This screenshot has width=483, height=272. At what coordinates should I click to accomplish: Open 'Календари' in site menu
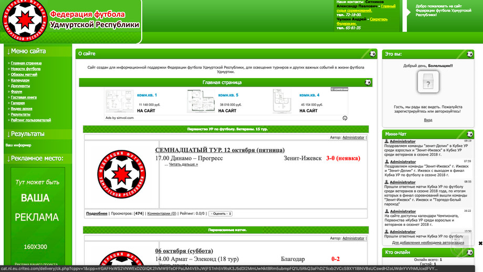[x=20, y=80]
